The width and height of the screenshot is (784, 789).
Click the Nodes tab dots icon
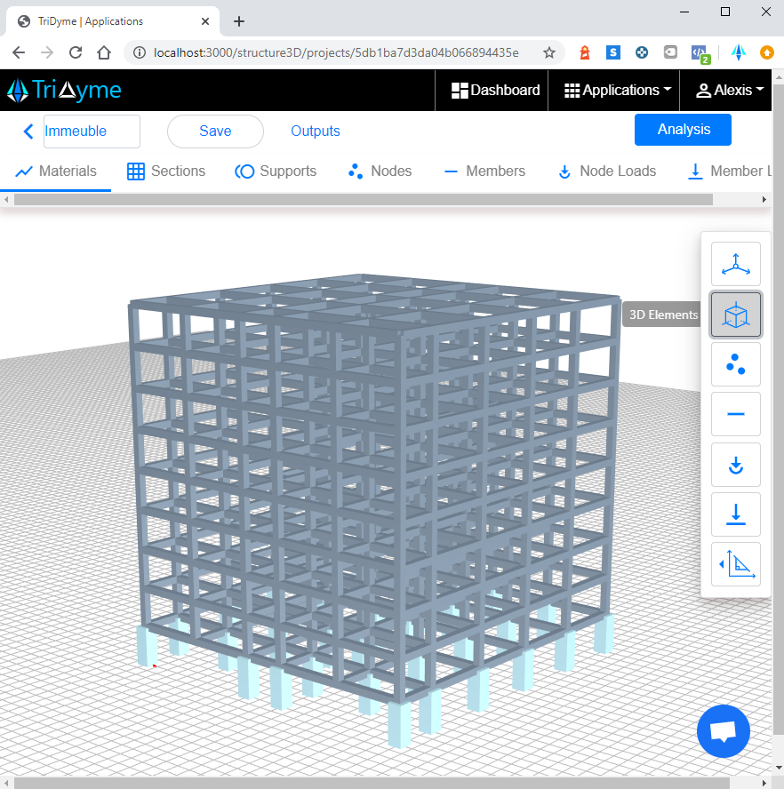(356, 171)
